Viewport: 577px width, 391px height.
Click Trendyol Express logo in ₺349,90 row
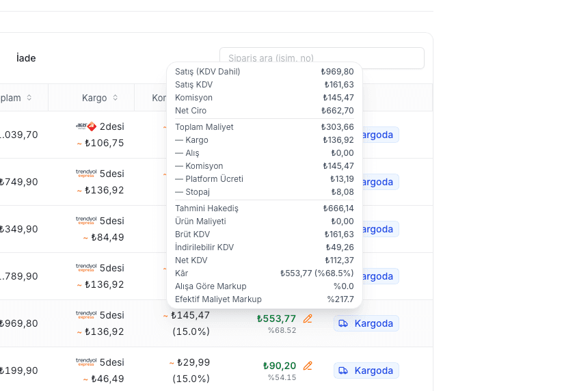pos(86,220)
